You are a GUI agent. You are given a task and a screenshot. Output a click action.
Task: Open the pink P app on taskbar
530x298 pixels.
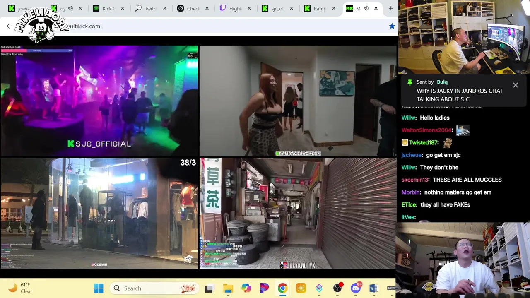(x=264, y=288)
